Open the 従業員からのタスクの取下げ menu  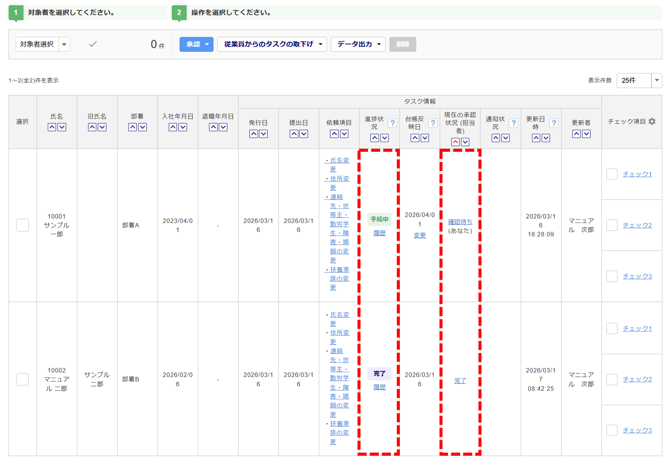click(272, 44)
